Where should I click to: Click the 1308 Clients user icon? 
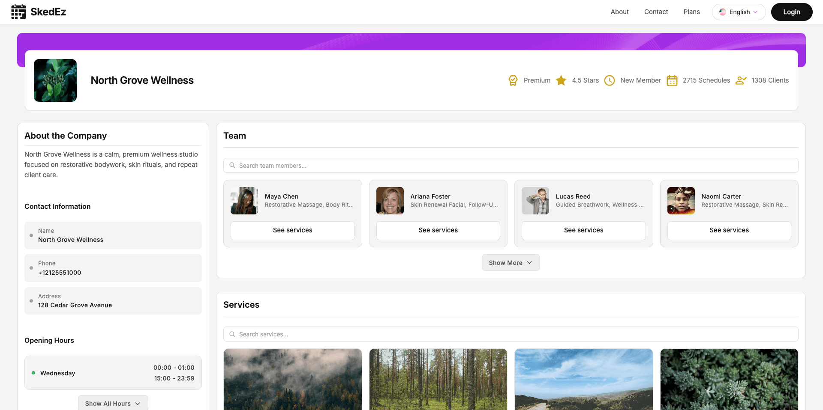tap(741, 80)
